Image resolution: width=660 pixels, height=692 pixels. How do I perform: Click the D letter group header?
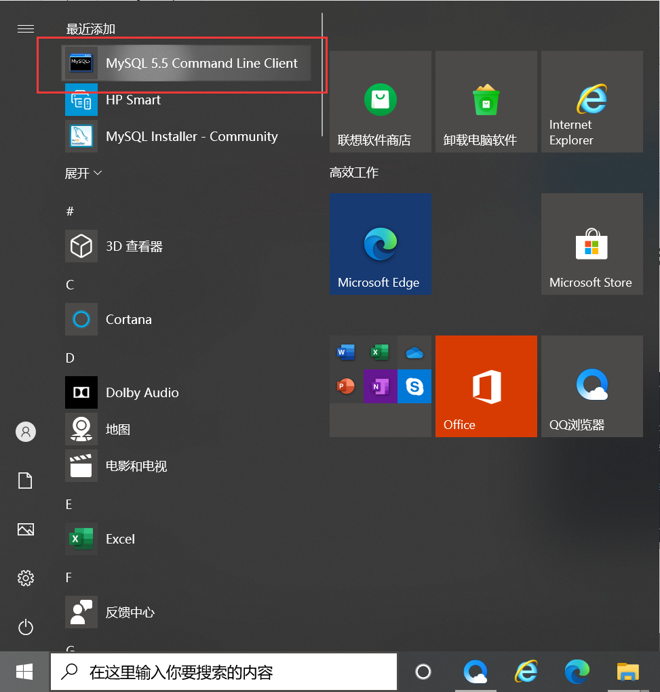(70, 358)
